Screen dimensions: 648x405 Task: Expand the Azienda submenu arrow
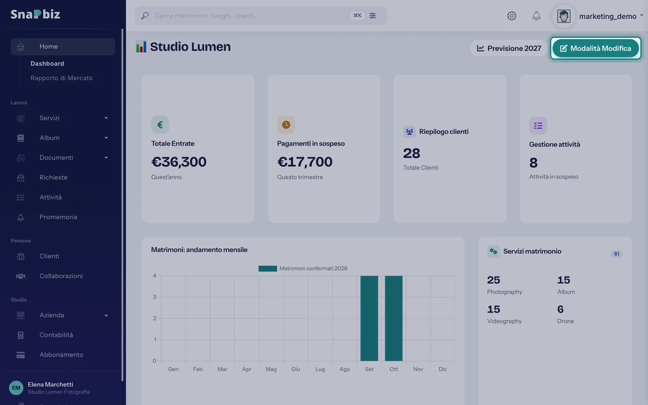(x=106, y=315)
